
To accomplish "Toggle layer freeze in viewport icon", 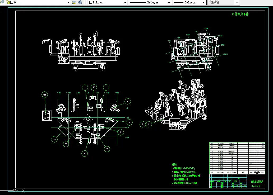I will click(x=3, y=2).
